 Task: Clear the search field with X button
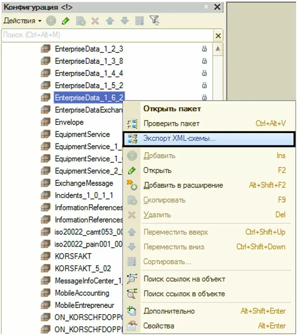218,35
